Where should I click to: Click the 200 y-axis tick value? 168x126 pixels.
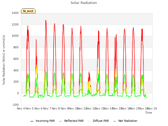16,82
